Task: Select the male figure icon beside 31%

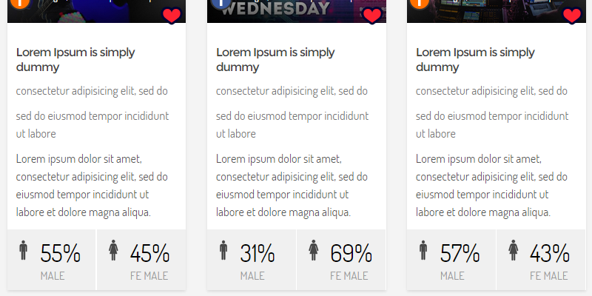Action: click(223, 250)
